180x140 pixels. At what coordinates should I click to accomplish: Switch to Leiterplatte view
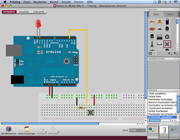pyautogui.click(x=39, y=12)
